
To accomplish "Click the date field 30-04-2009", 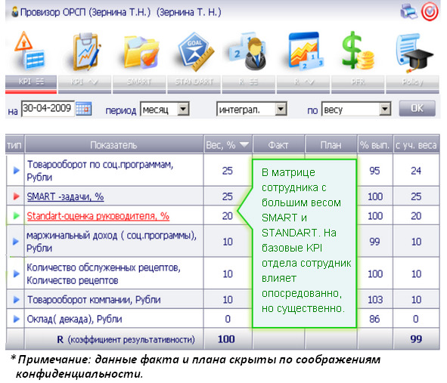I will coord(48,109).
